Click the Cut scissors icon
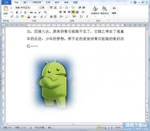The width and height of the screenshot is (150, 131). pyautogui.click(x=11, y=8)
